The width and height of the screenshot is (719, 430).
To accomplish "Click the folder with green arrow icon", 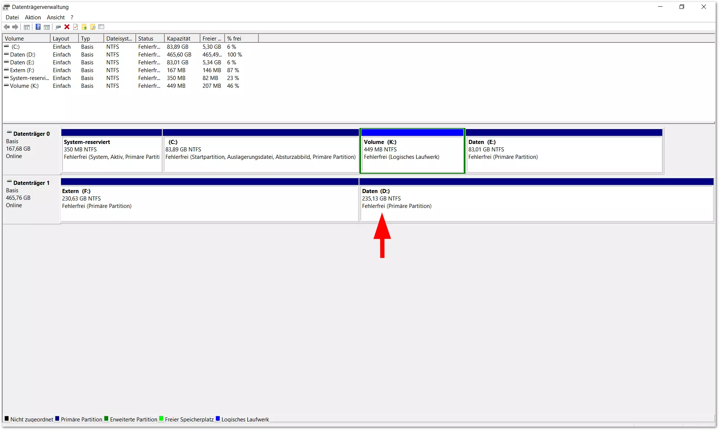I will coord(84,27).
